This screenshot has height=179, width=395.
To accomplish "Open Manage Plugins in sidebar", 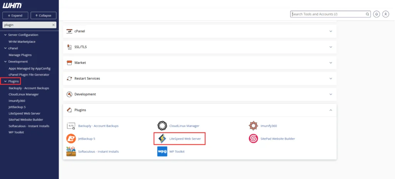I will (x=20, y=55).
